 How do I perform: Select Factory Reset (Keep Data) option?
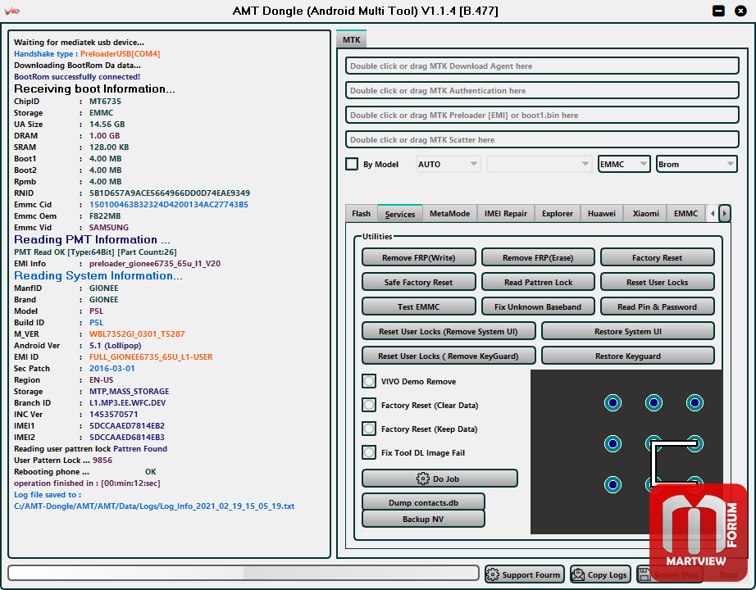point(369,429)
